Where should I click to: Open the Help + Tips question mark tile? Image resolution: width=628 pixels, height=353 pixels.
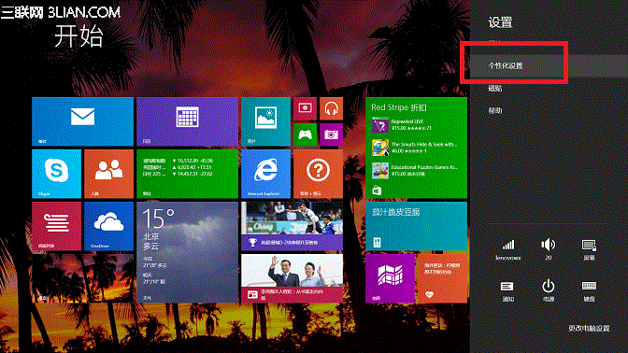point(318,174)
